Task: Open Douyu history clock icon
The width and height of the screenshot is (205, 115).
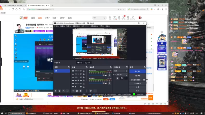Action: (x=110, y=17)
